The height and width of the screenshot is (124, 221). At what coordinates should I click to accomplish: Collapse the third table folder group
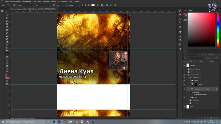[187, 75]
